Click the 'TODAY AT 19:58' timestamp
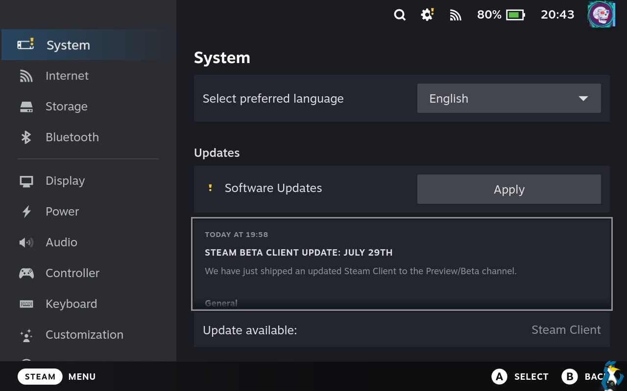This screenshot has width=627, height=391. pyautogui.click(x=237, y=235)
